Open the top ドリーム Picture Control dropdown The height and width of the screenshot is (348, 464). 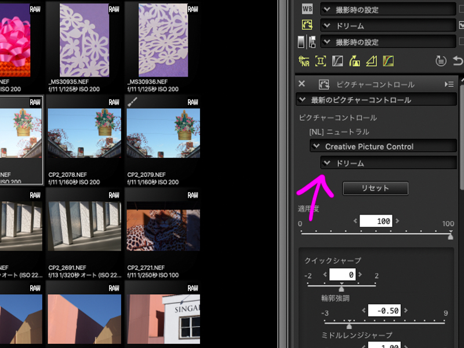pos(388,26)
